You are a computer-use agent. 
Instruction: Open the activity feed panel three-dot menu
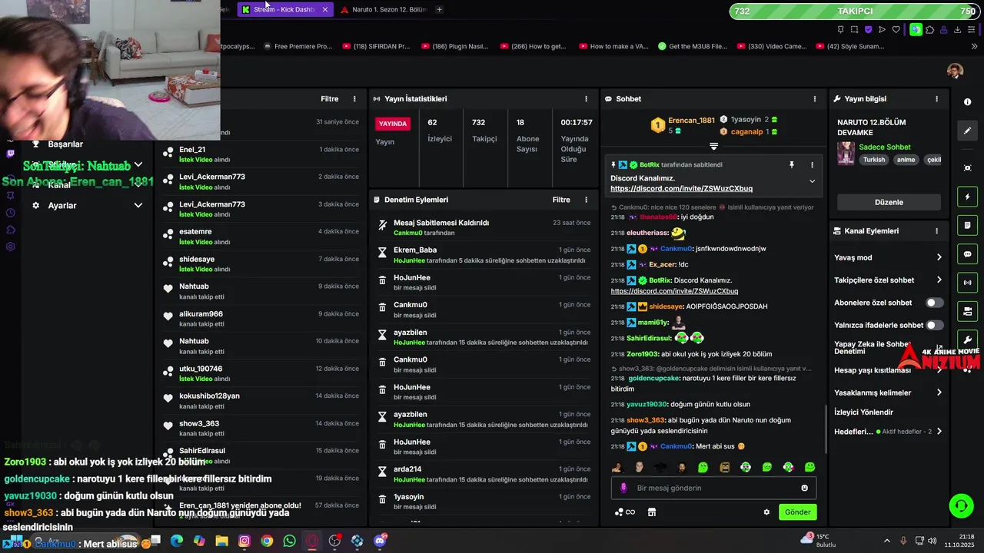(x=354, y=99)
